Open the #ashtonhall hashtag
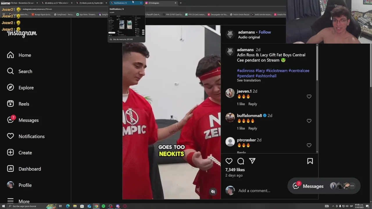Image resolution: width=372 pixels, height=209 pixels. (266, 76)
